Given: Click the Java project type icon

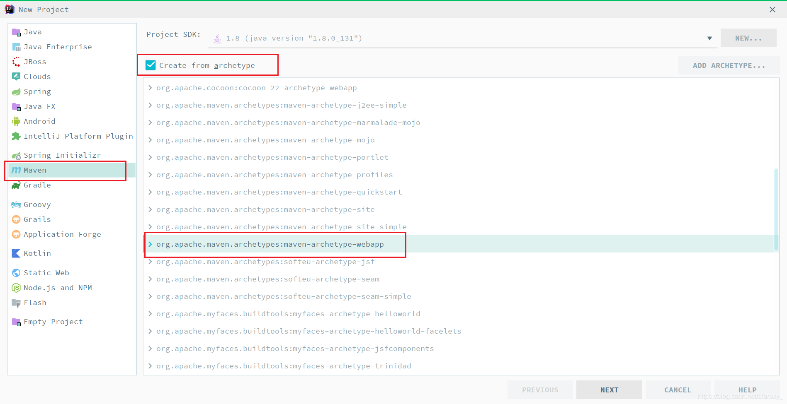Looking at the screenshot, I should pos(16,32).
